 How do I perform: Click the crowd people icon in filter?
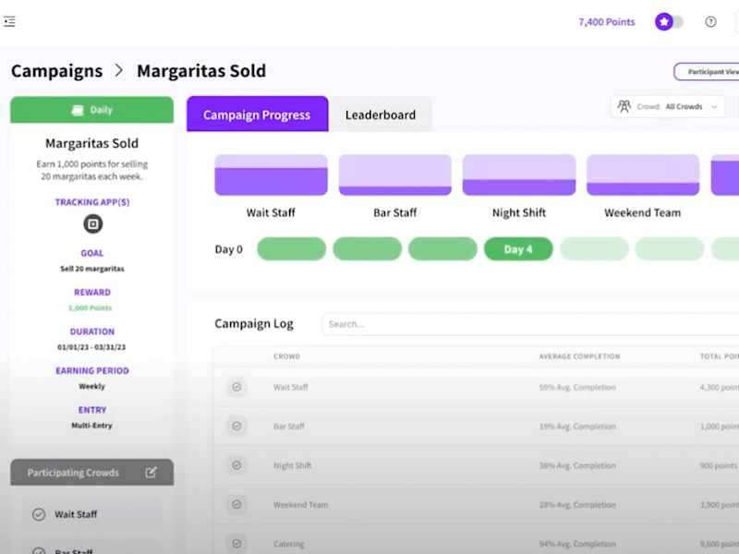point(624,106)
